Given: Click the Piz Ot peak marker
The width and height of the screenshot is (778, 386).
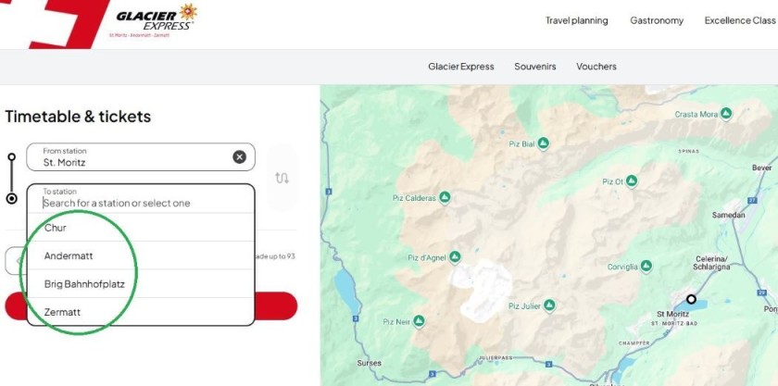Looking at the screenshot, I should point(631,181).
